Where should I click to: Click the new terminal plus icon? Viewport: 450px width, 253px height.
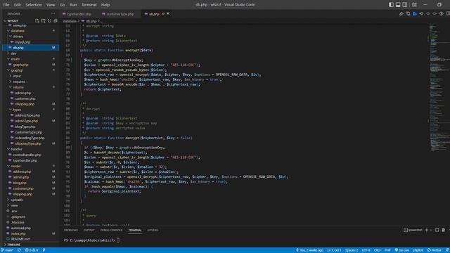point(427,230)
